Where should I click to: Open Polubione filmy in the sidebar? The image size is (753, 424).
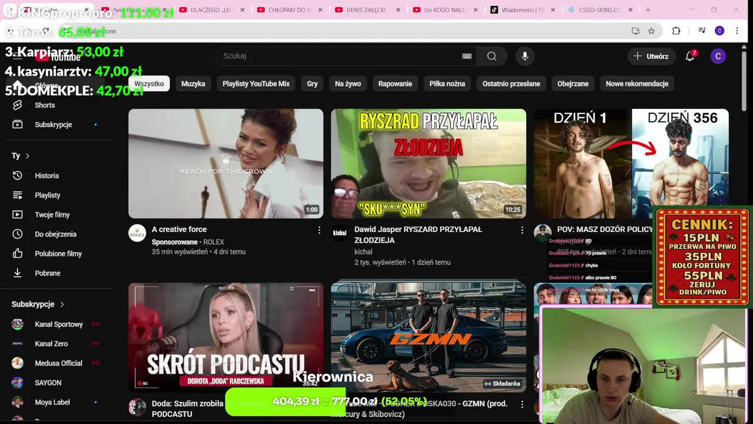coord(58,253)
